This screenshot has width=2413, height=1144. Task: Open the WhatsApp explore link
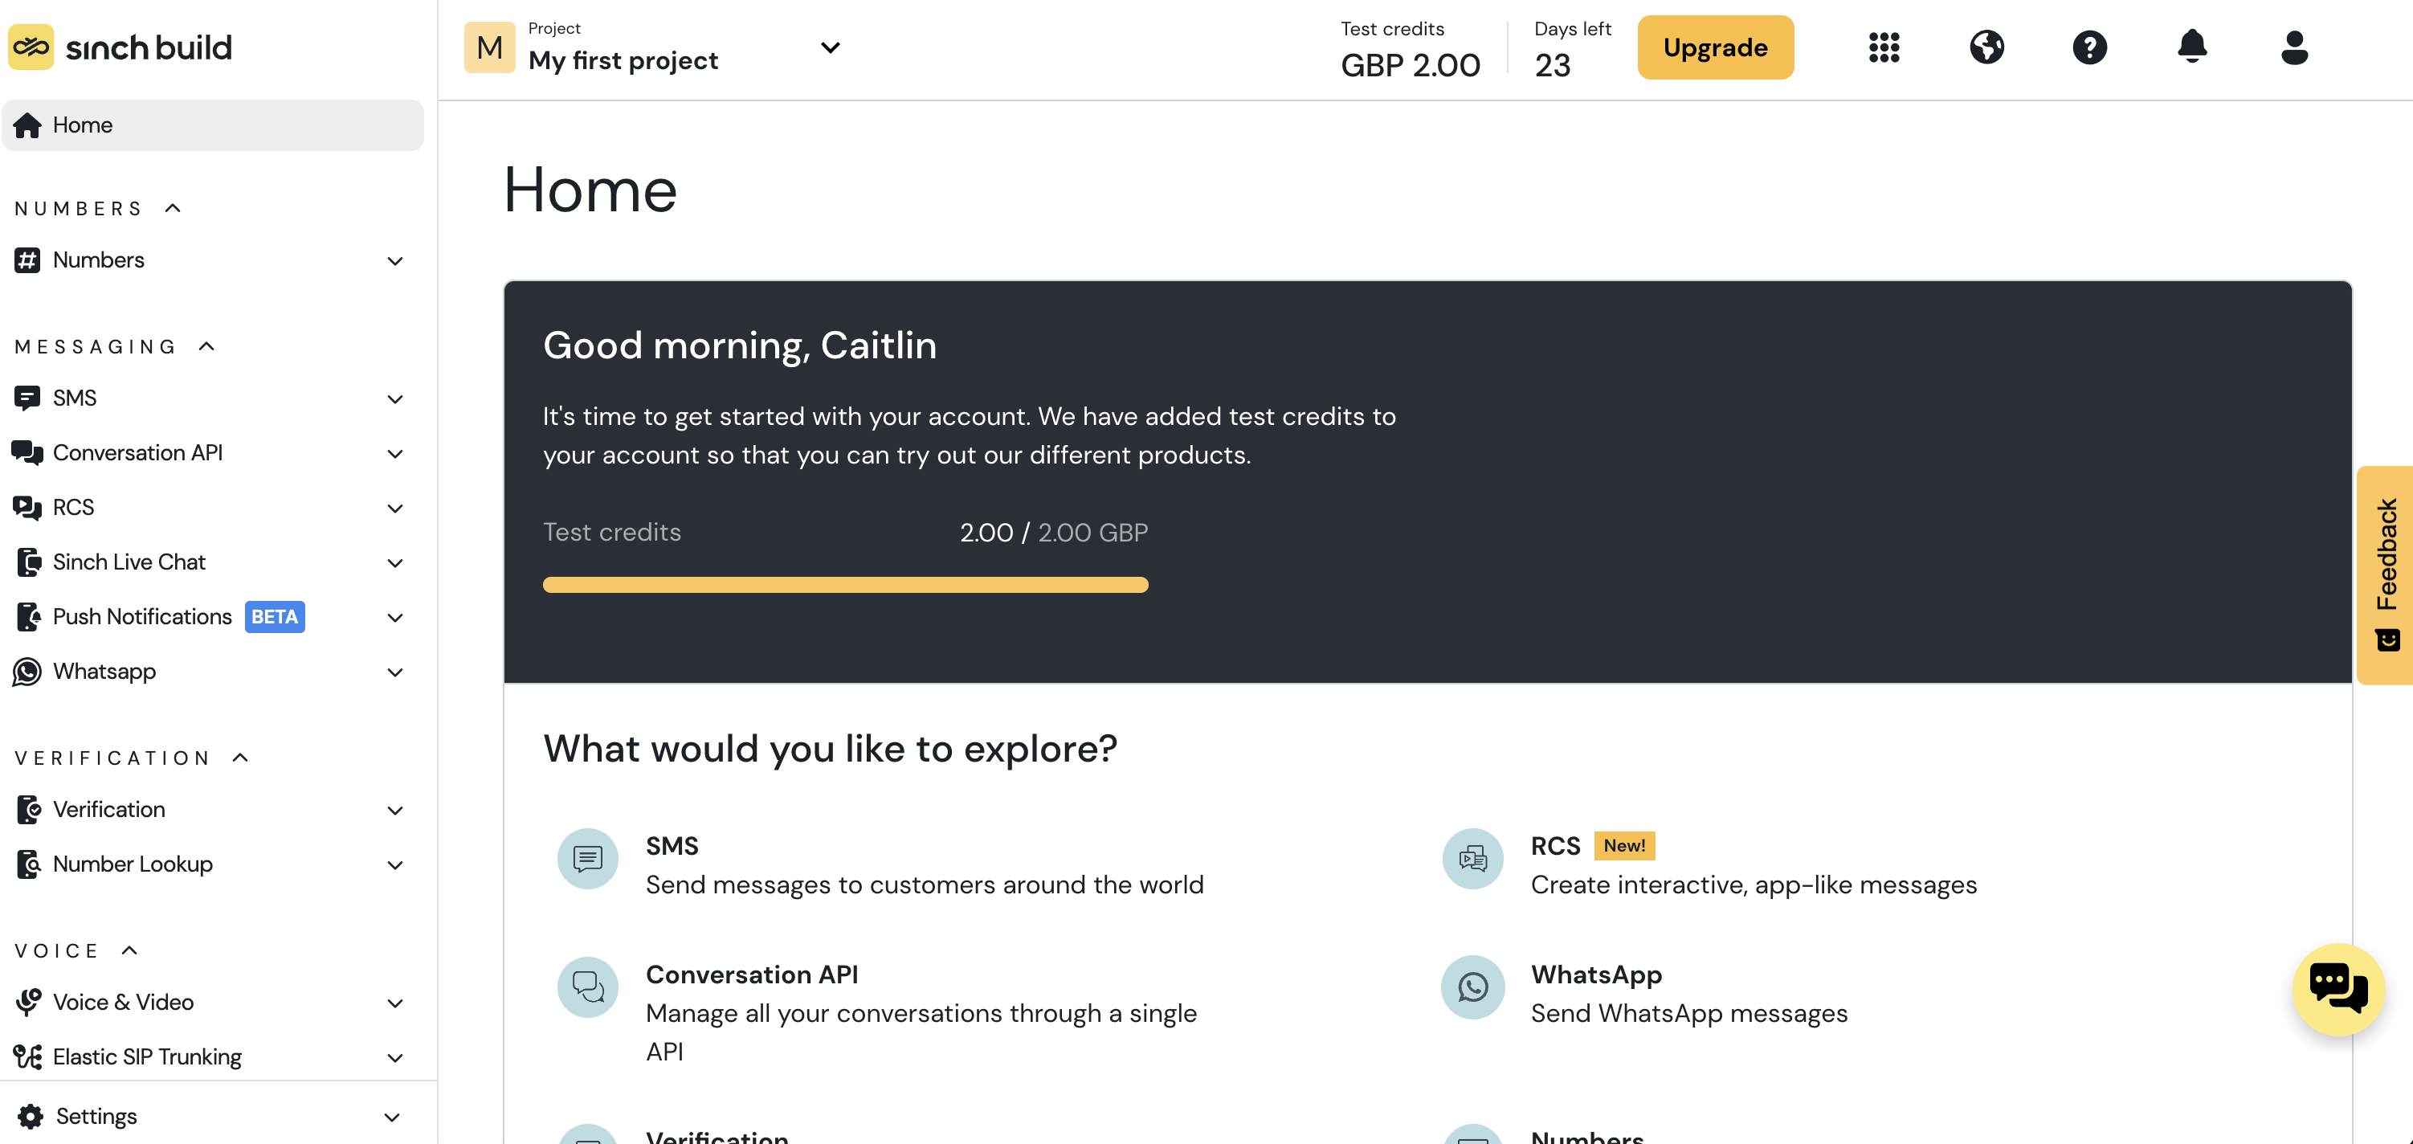click(1596, 974)
